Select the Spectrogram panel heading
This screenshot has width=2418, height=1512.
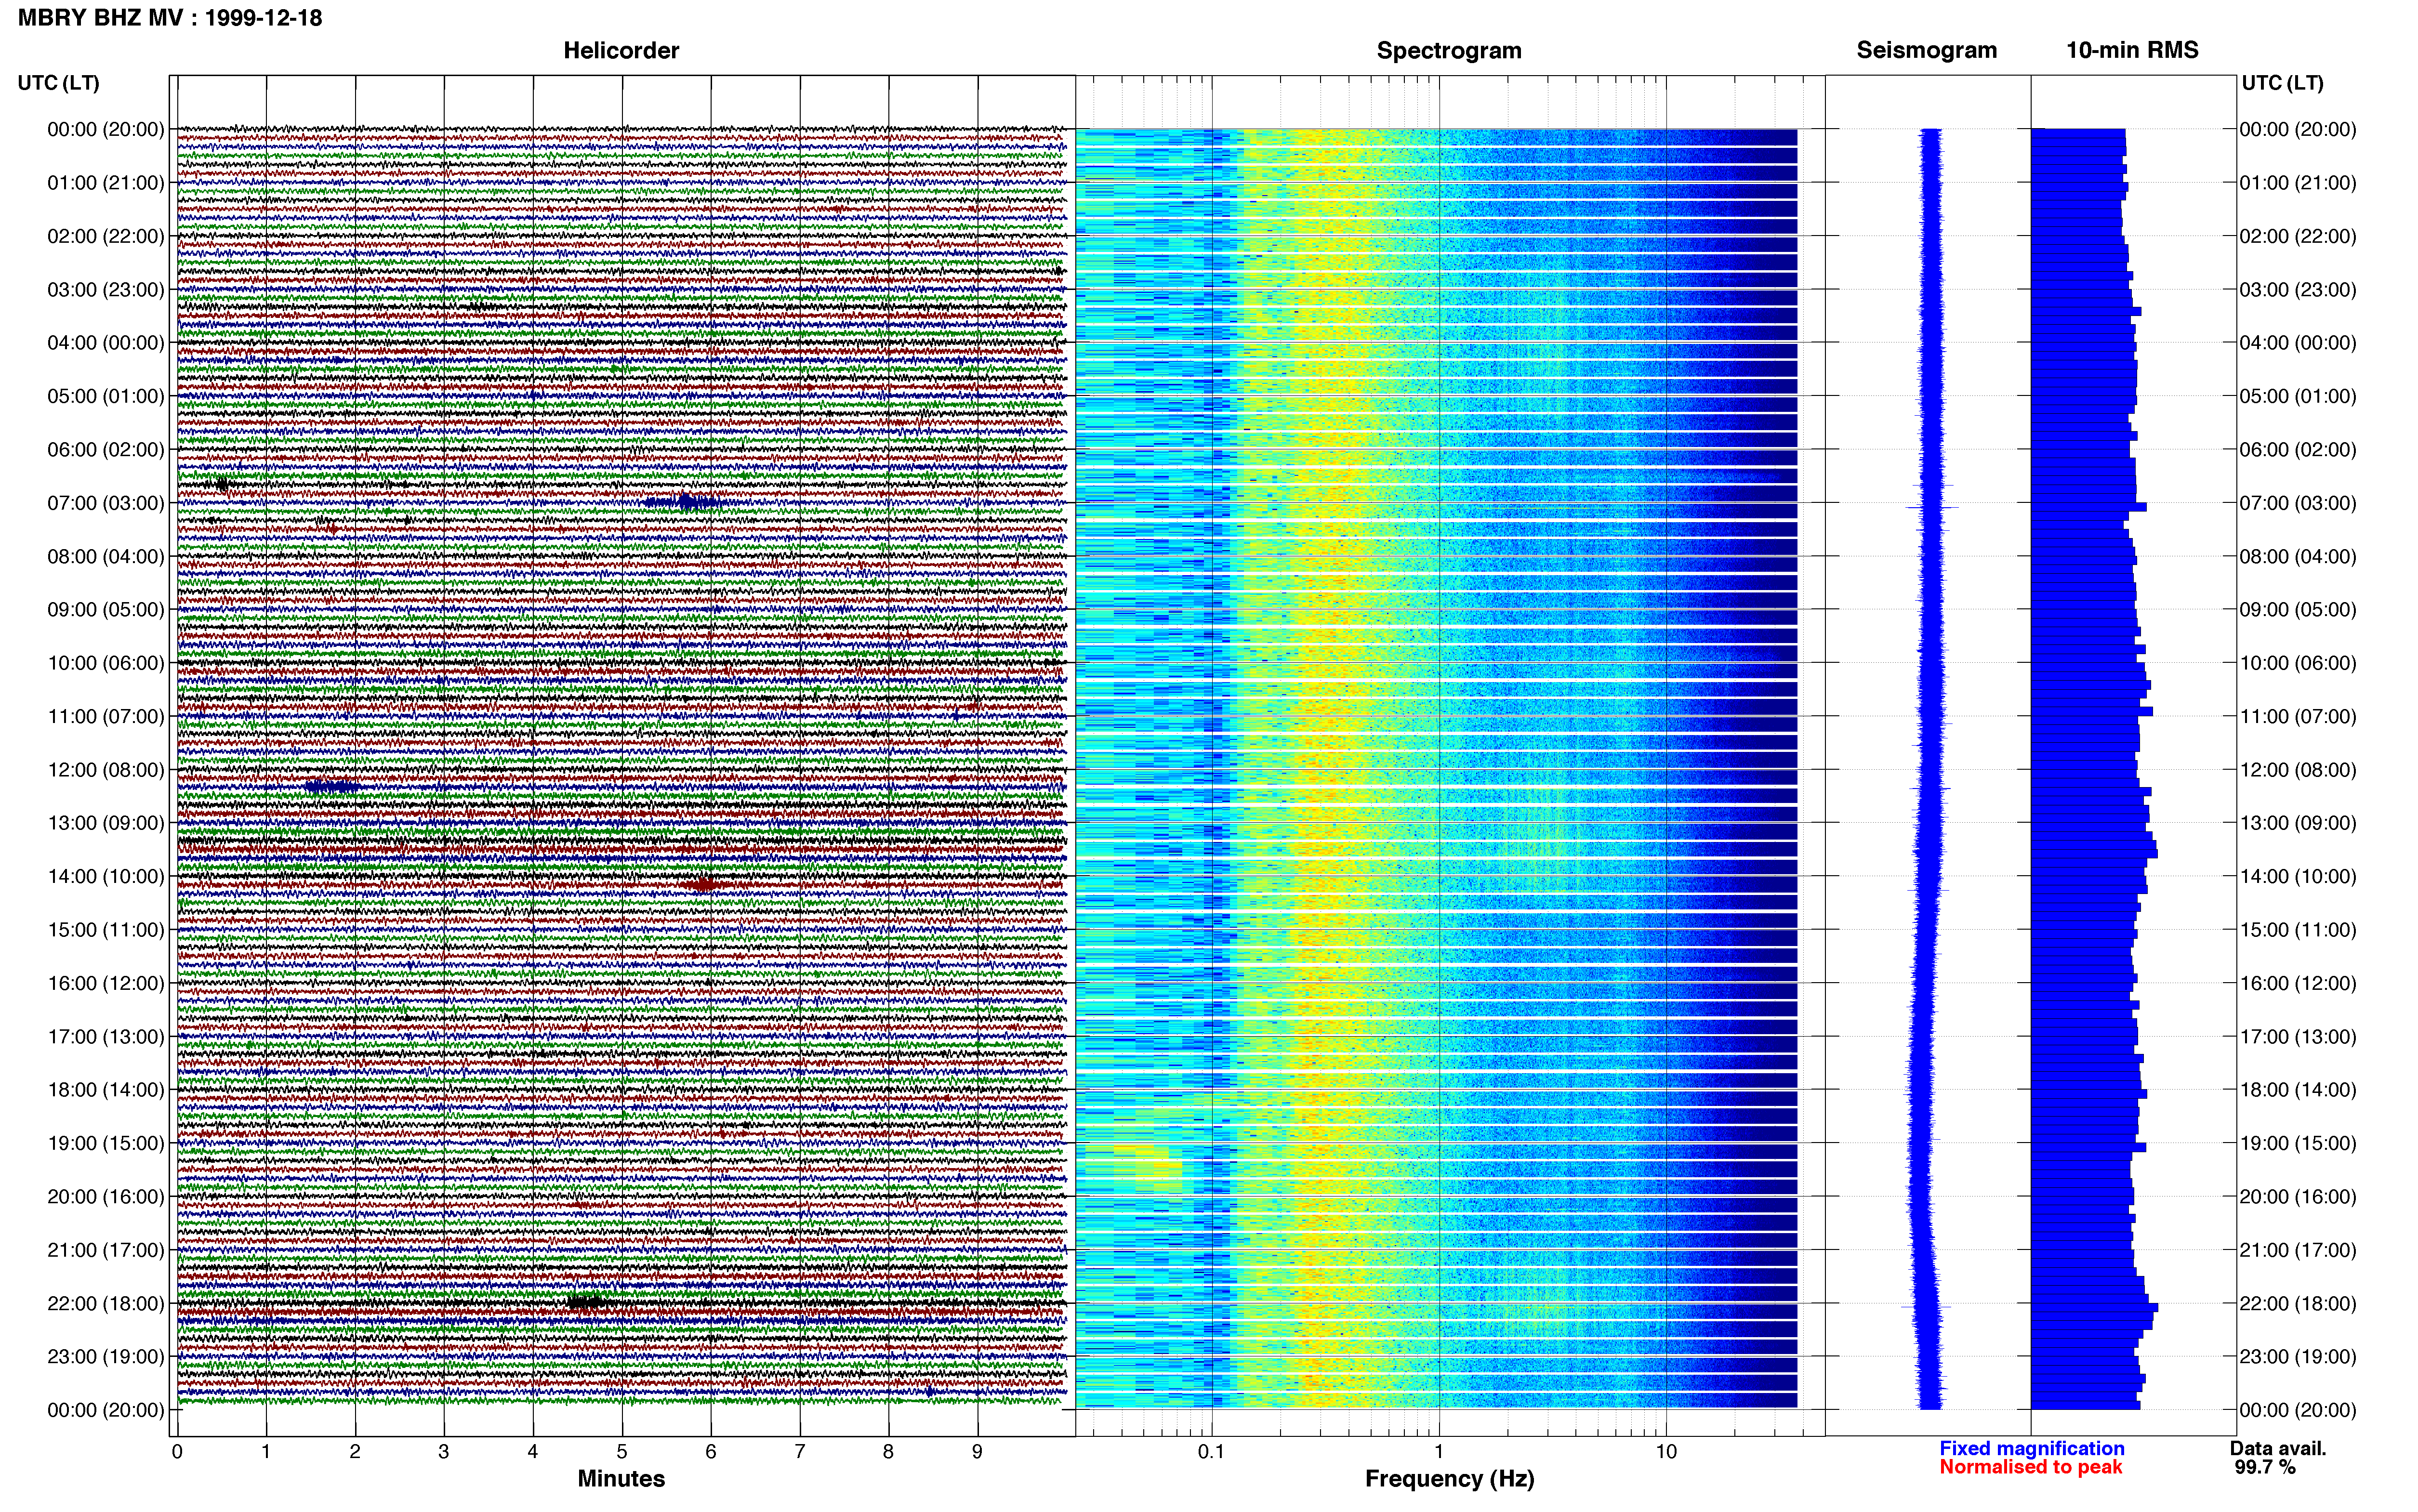click(1449, 51)
